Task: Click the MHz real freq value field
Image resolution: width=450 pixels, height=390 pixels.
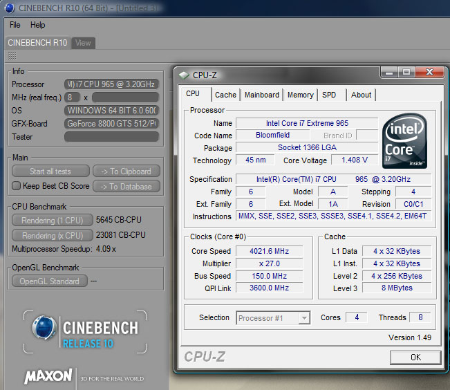Action: point(125,98)
